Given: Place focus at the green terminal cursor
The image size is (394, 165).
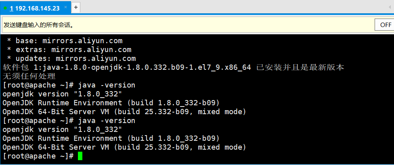Looking at the screenshot, I should pos(80,156).
